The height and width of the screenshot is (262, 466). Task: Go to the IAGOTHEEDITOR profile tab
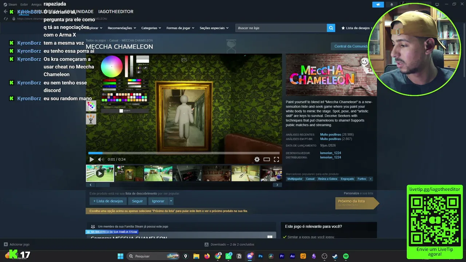pyautogui.click(x=116, y=12)
